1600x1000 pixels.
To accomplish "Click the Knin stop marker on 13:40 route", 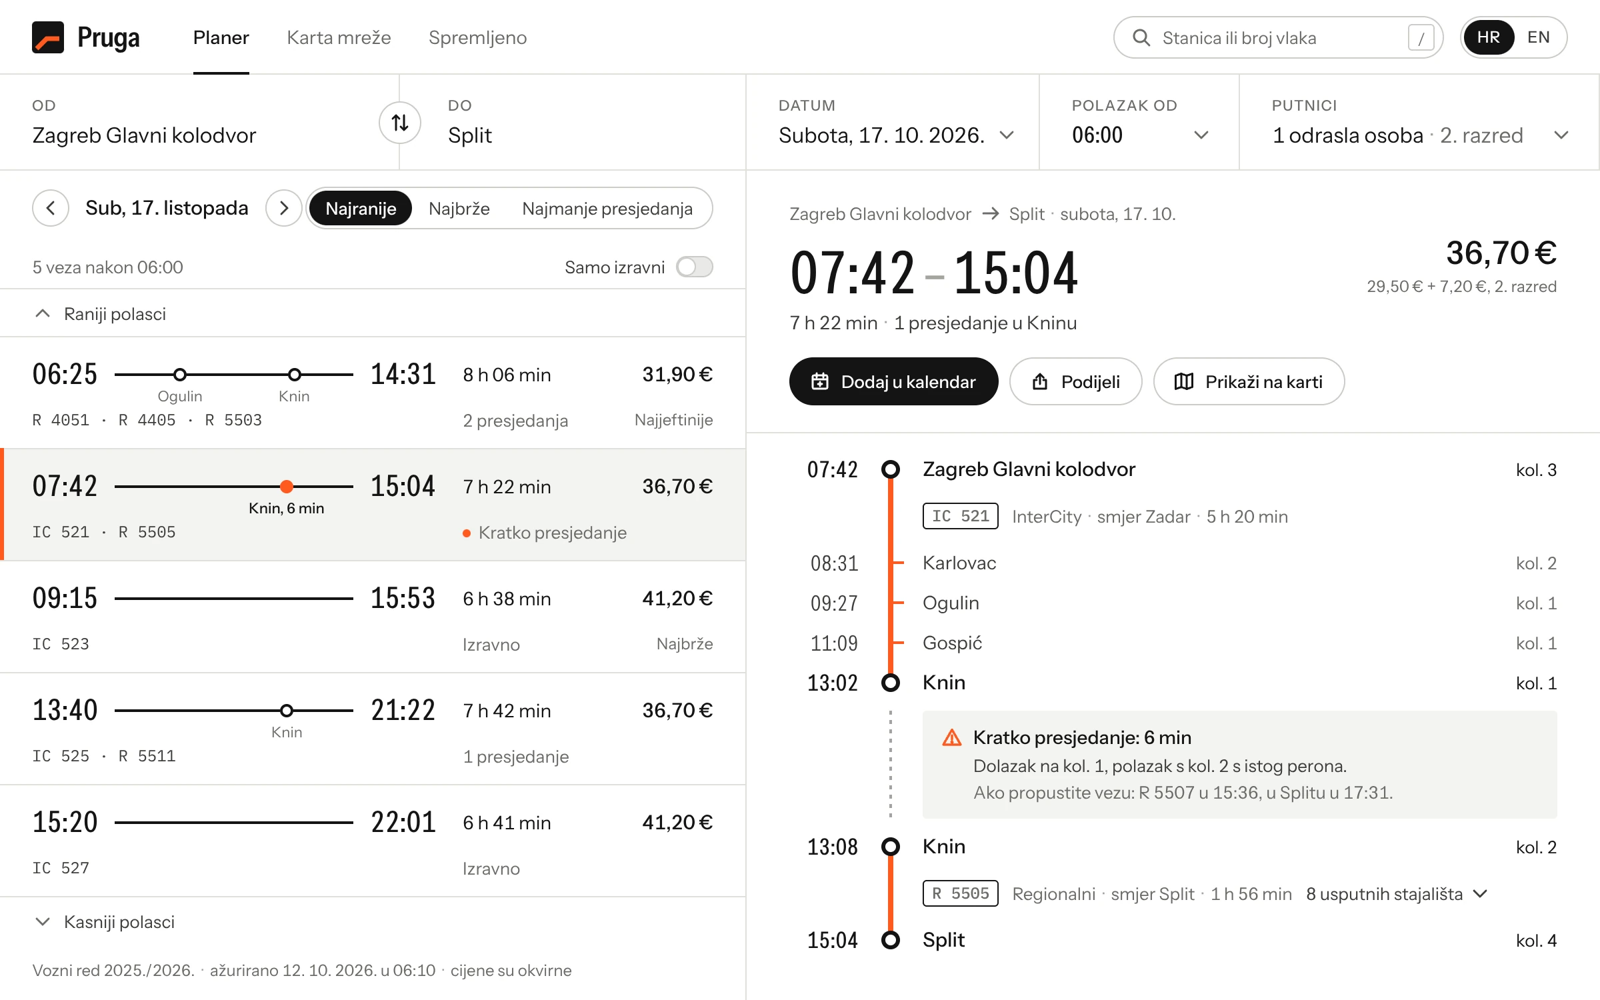I will [287, 711].
